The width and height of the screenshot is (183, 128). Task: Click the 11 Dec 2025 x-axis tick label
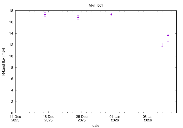(15, 118)
